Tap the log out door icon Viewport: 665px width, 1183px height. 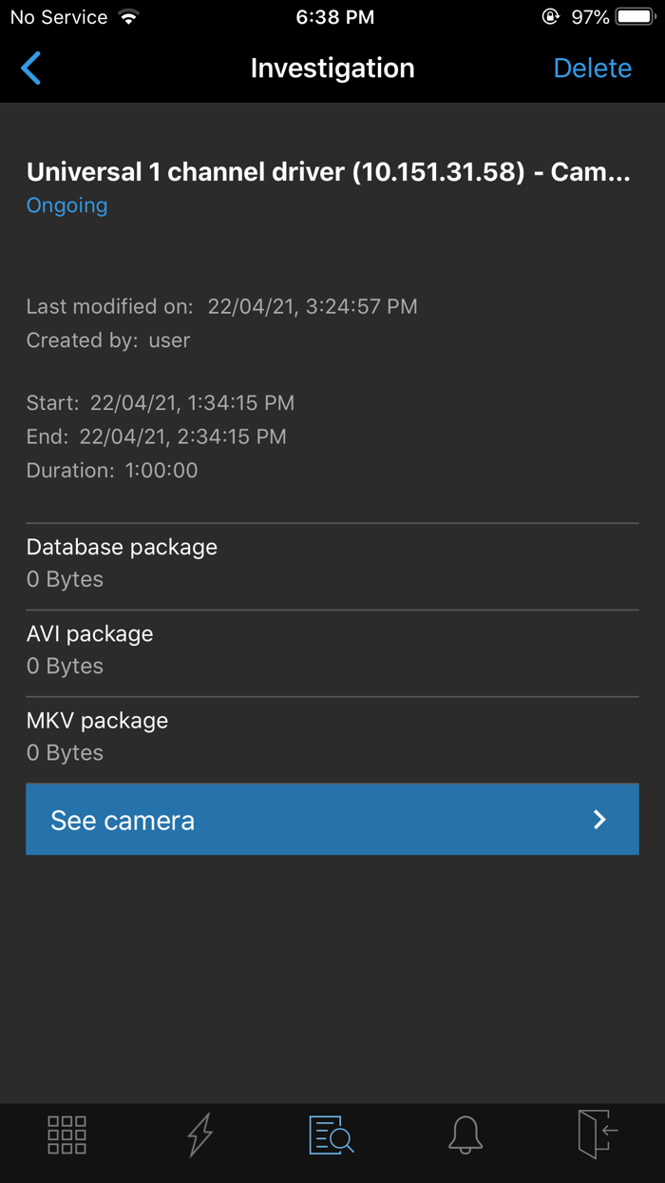tap(598, 1135)
